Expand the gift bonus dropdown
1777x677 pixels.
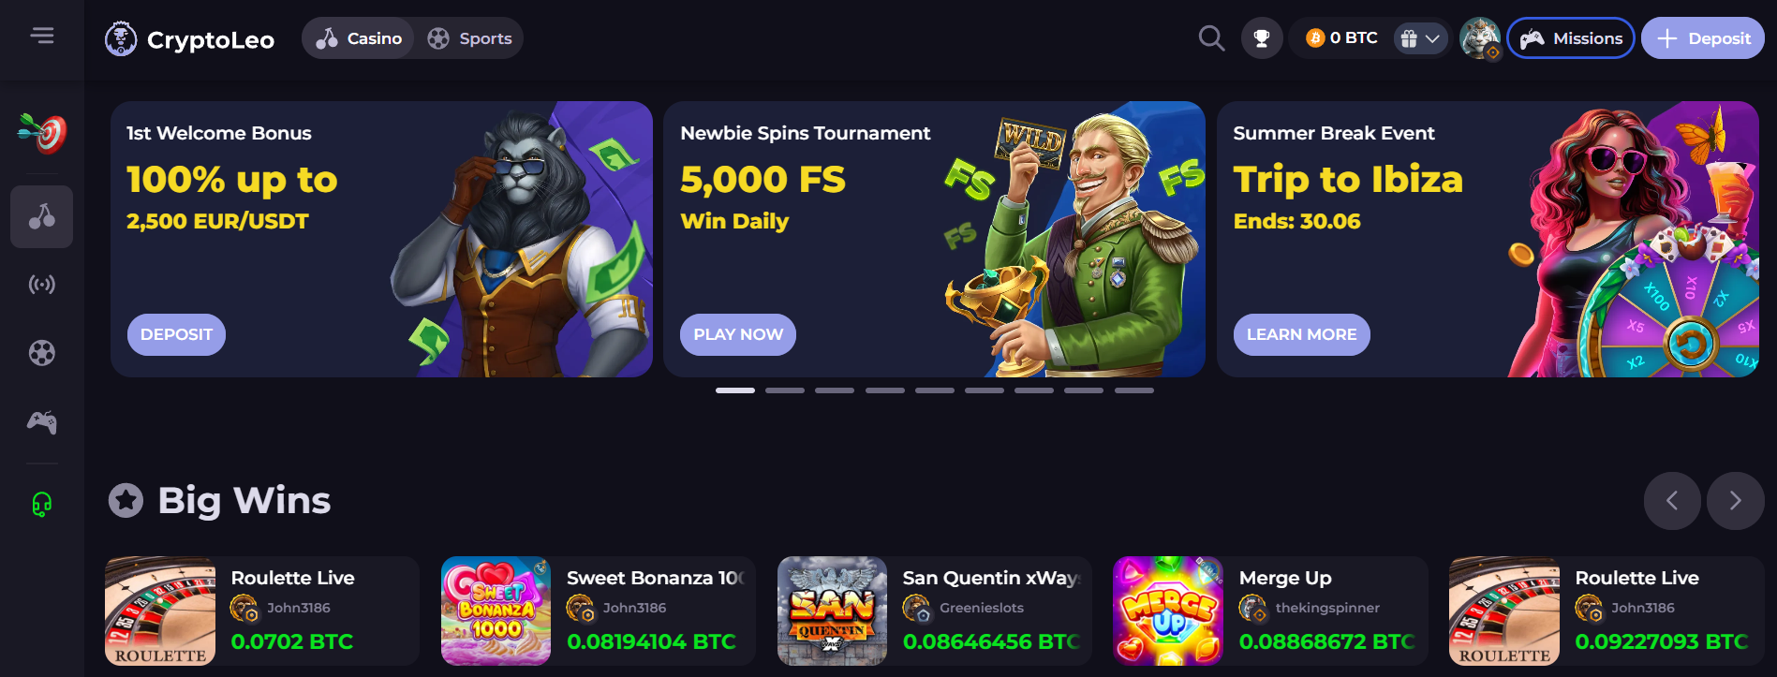pos(1420,38)
